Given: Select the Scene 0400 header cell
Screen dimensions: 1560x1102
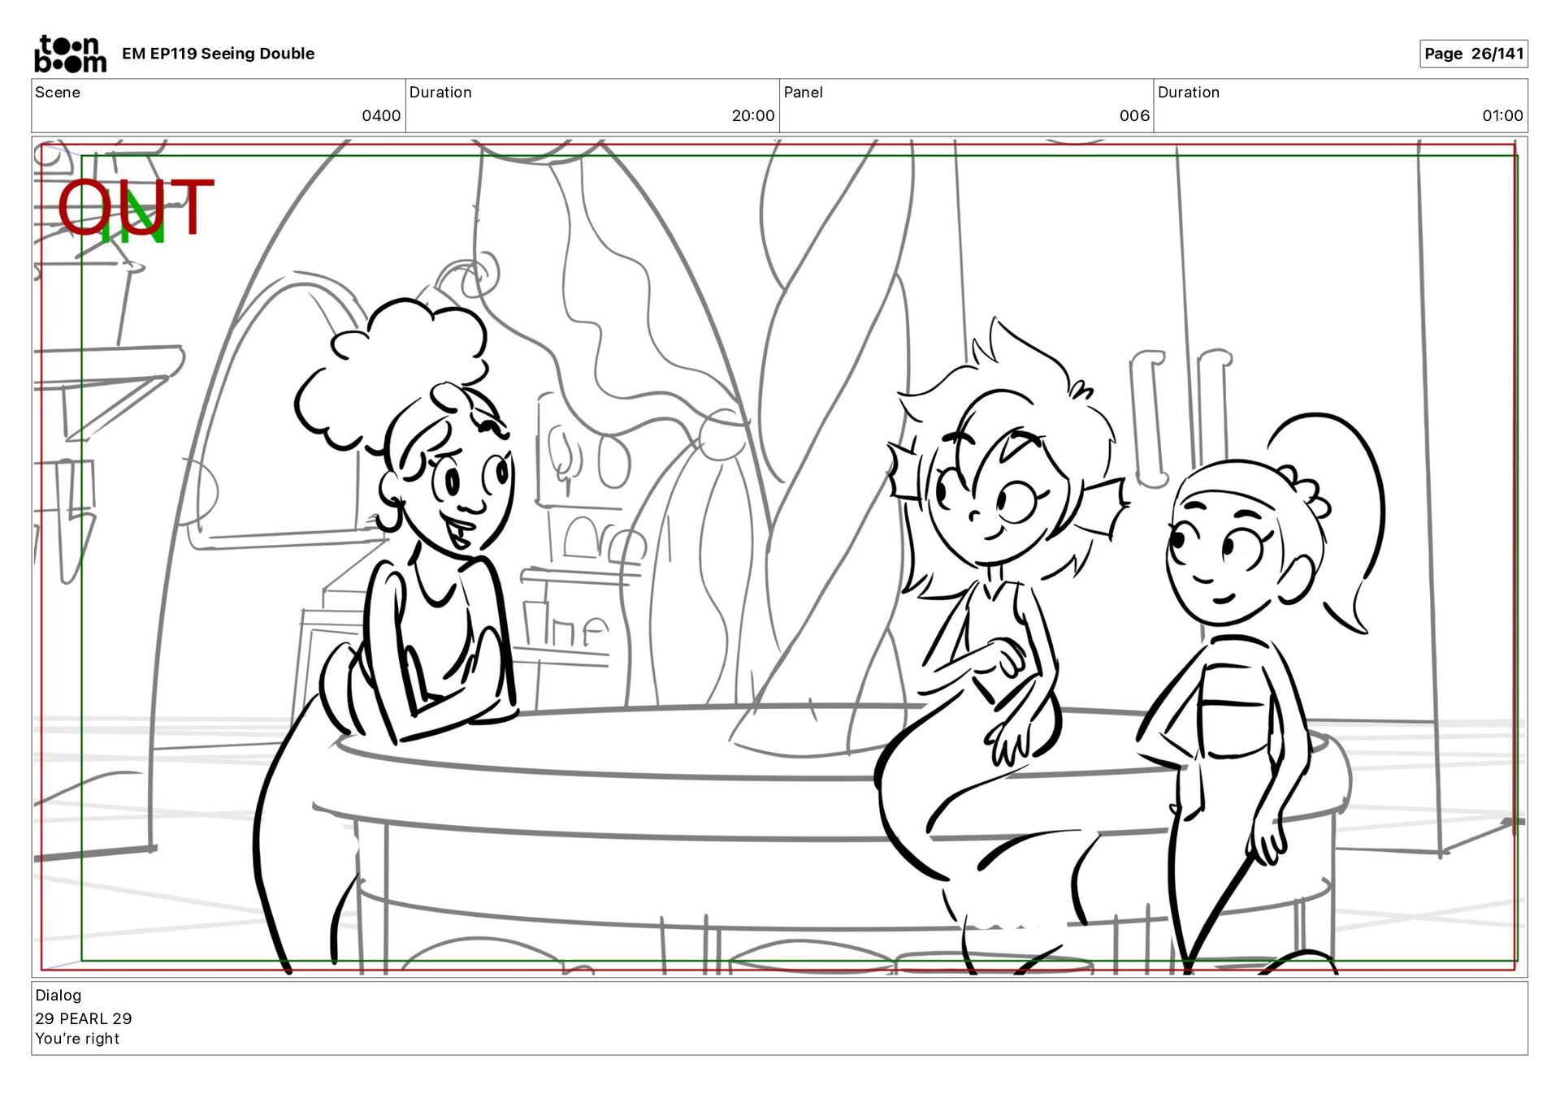Looking at the screenshot, I should click(218, 106).
